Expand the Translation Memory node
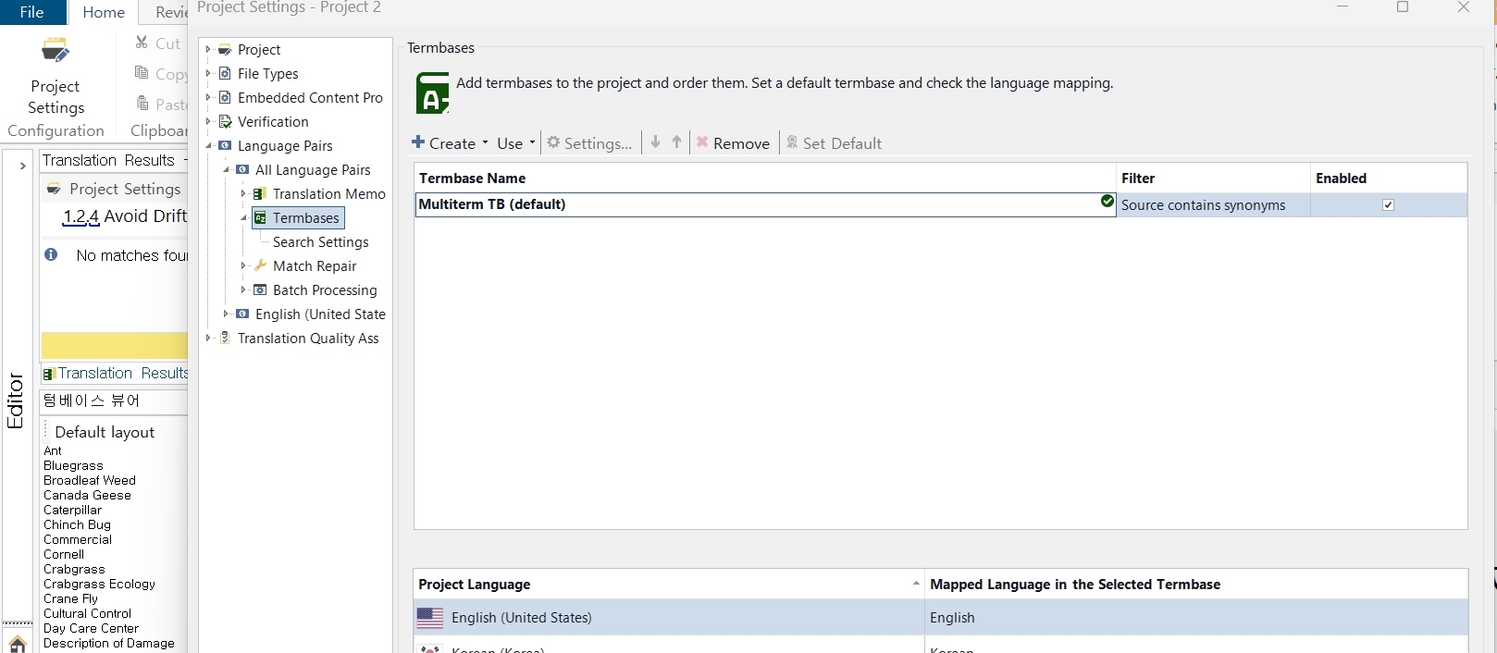Image resolution: width=1497 pixels, height=653 pixels. (243, 194)
